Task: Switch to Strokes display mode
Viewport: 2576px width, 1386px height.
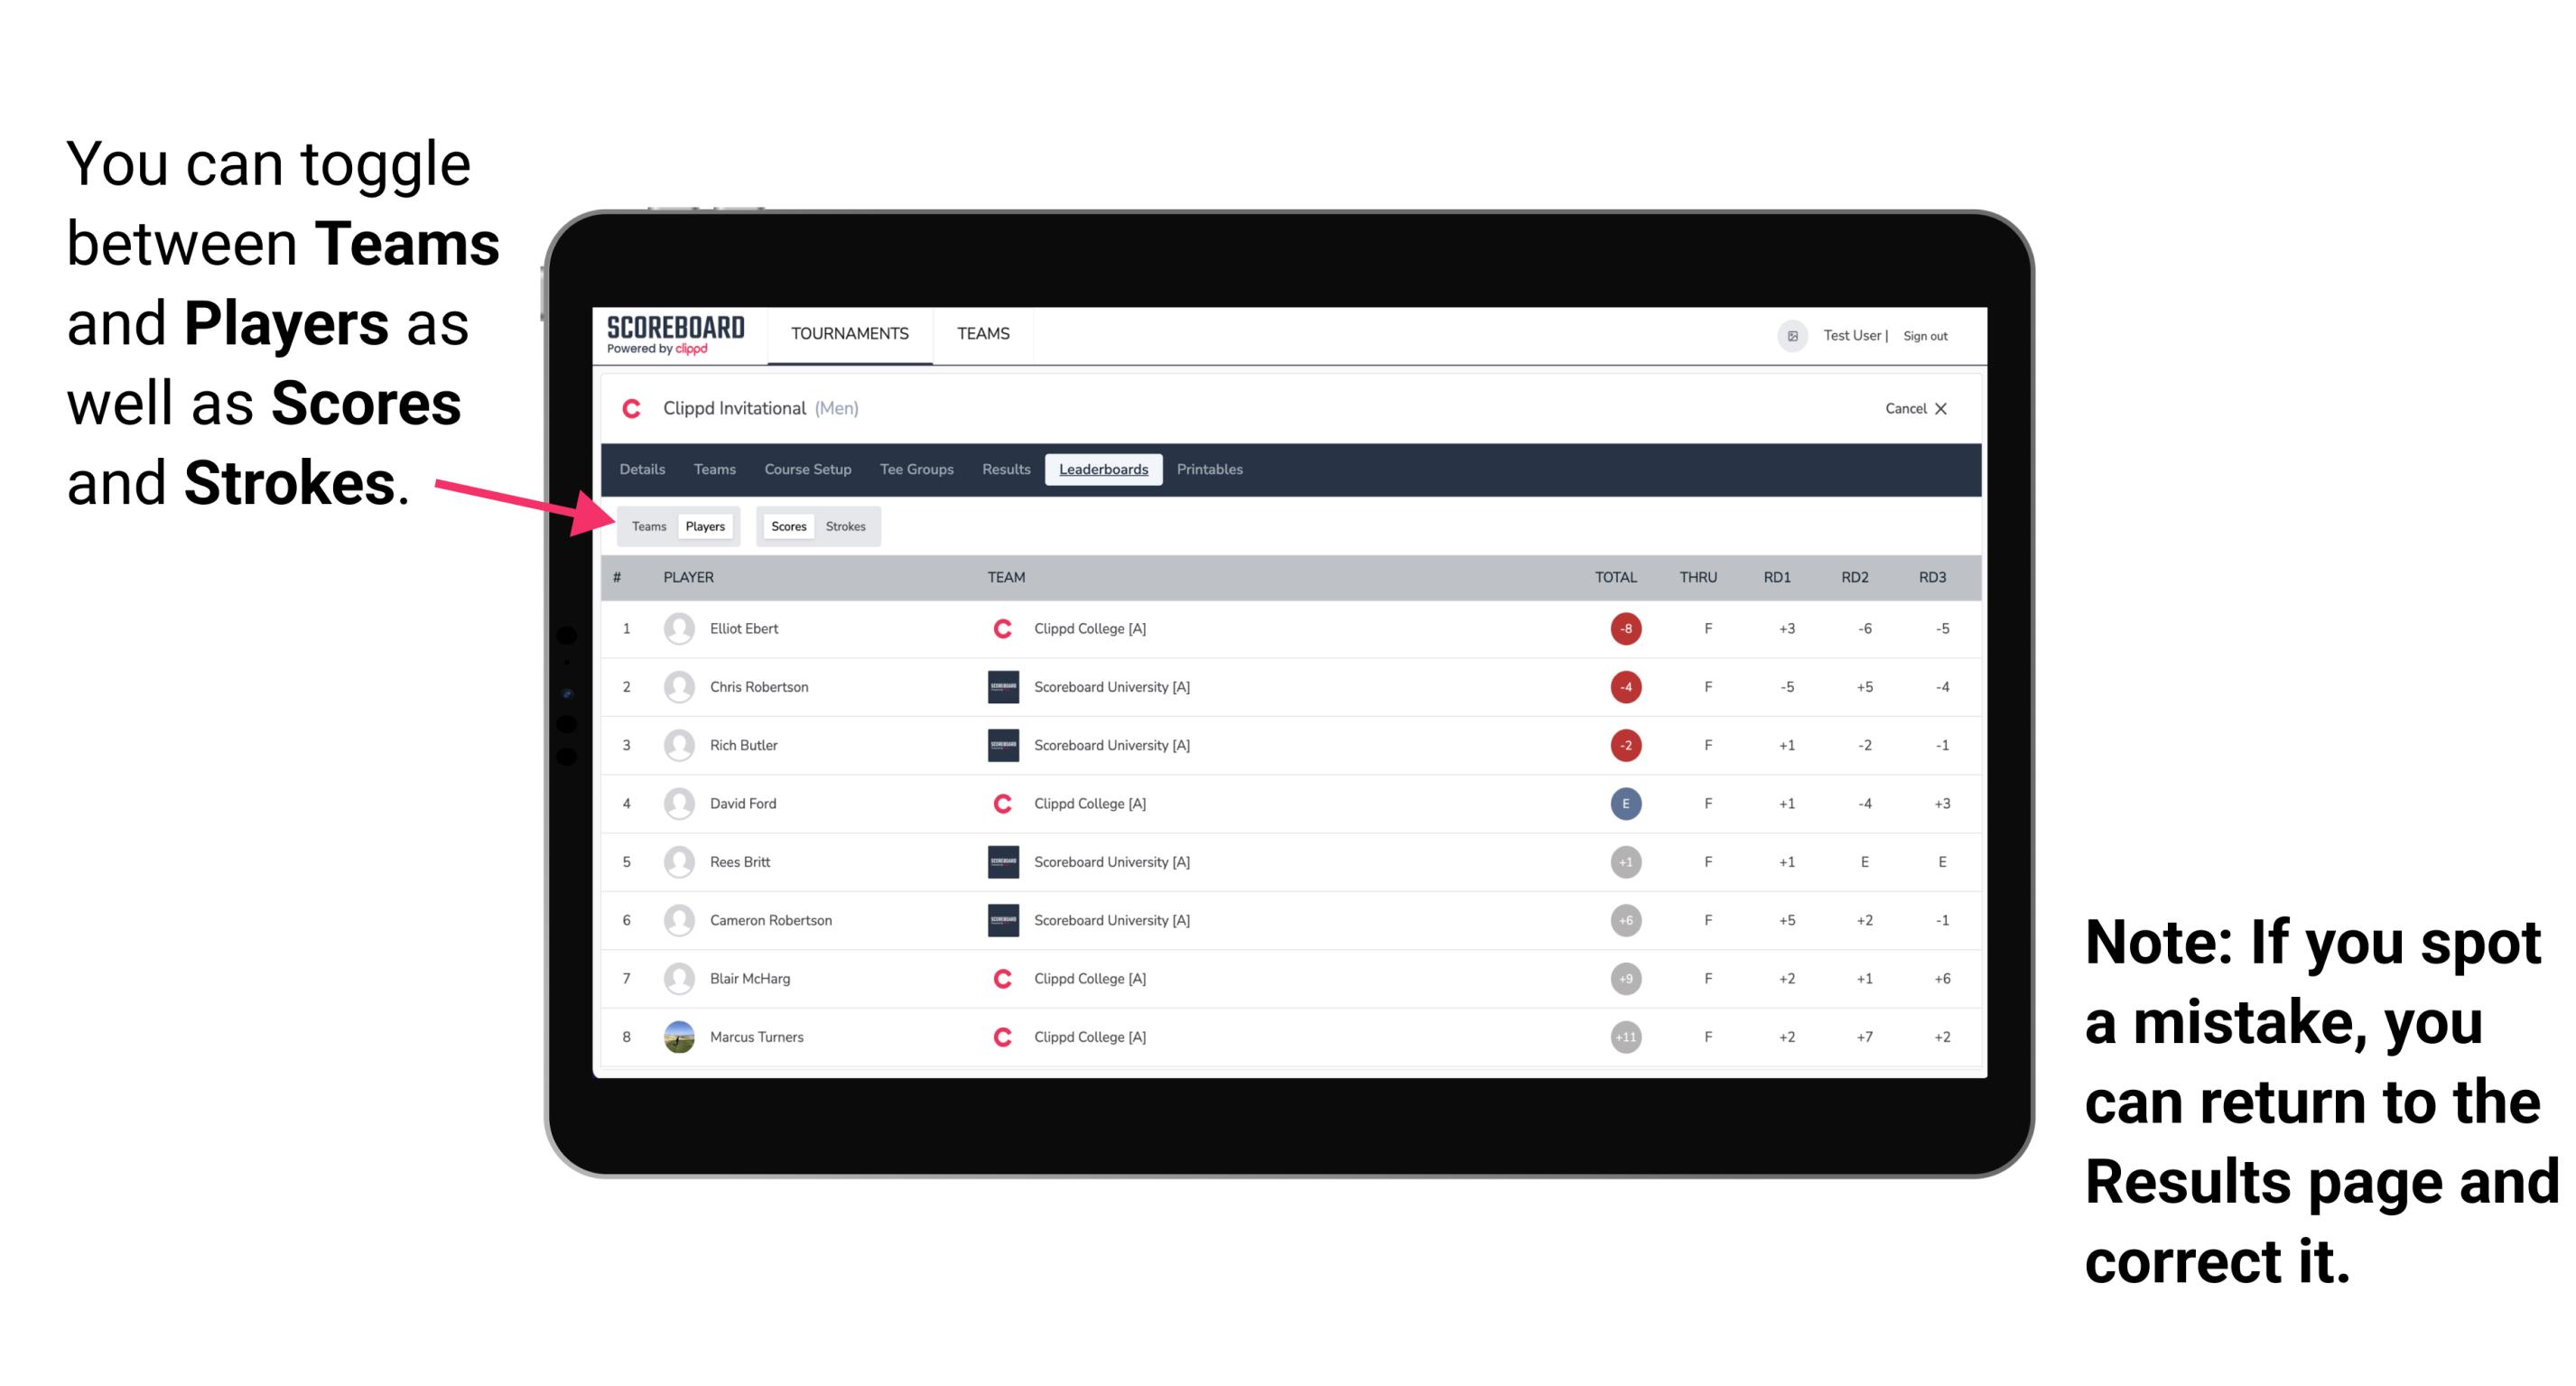Action: click(x=846, y=526)
